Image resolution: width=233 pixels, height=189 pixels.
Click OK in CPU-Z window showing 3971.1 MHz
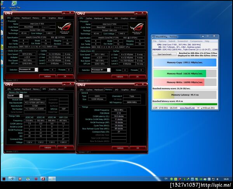tap(137, 77)
